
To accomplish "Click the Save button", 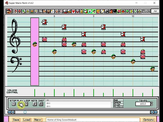I will [x=16, y=120].
